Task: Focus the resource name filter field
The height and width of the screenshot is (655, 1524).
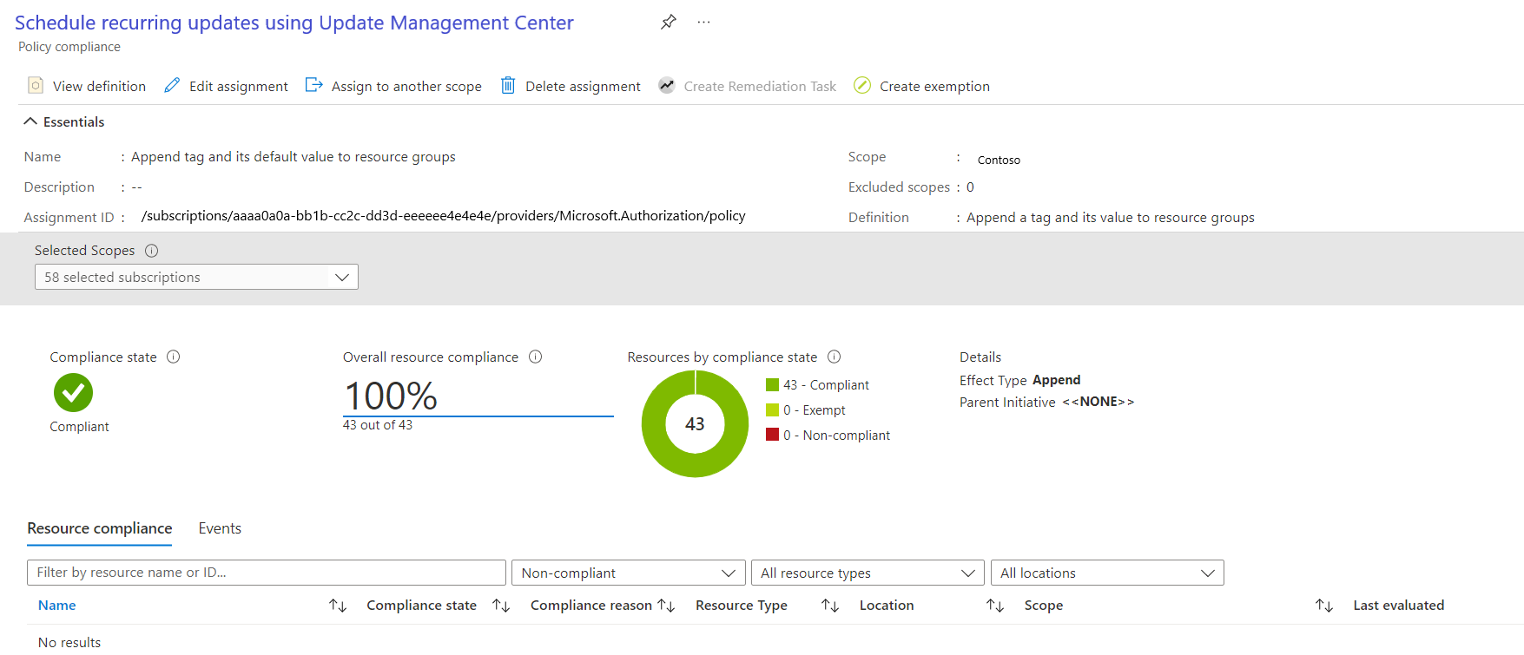Action: click(x=266, y=573)
